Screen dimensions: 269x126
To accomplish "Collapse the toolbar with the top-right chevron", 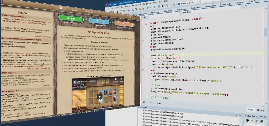I will [266, 9].
